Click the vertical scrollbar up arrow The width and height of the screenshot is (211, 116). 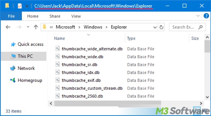coord(207,37)
